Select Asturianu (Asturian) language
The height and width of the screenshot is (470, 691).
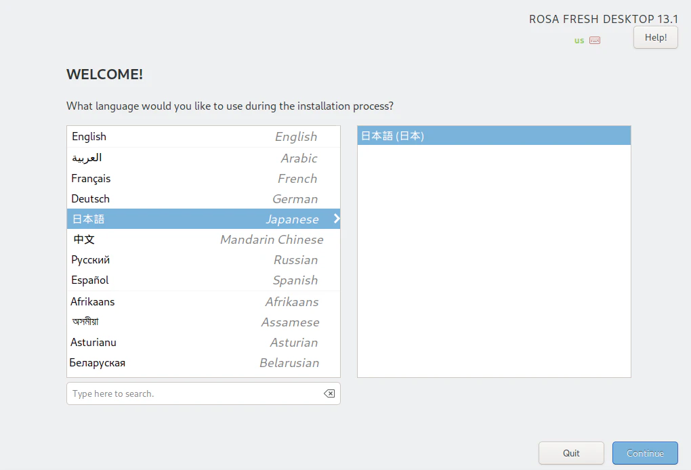tap(203, 342)
